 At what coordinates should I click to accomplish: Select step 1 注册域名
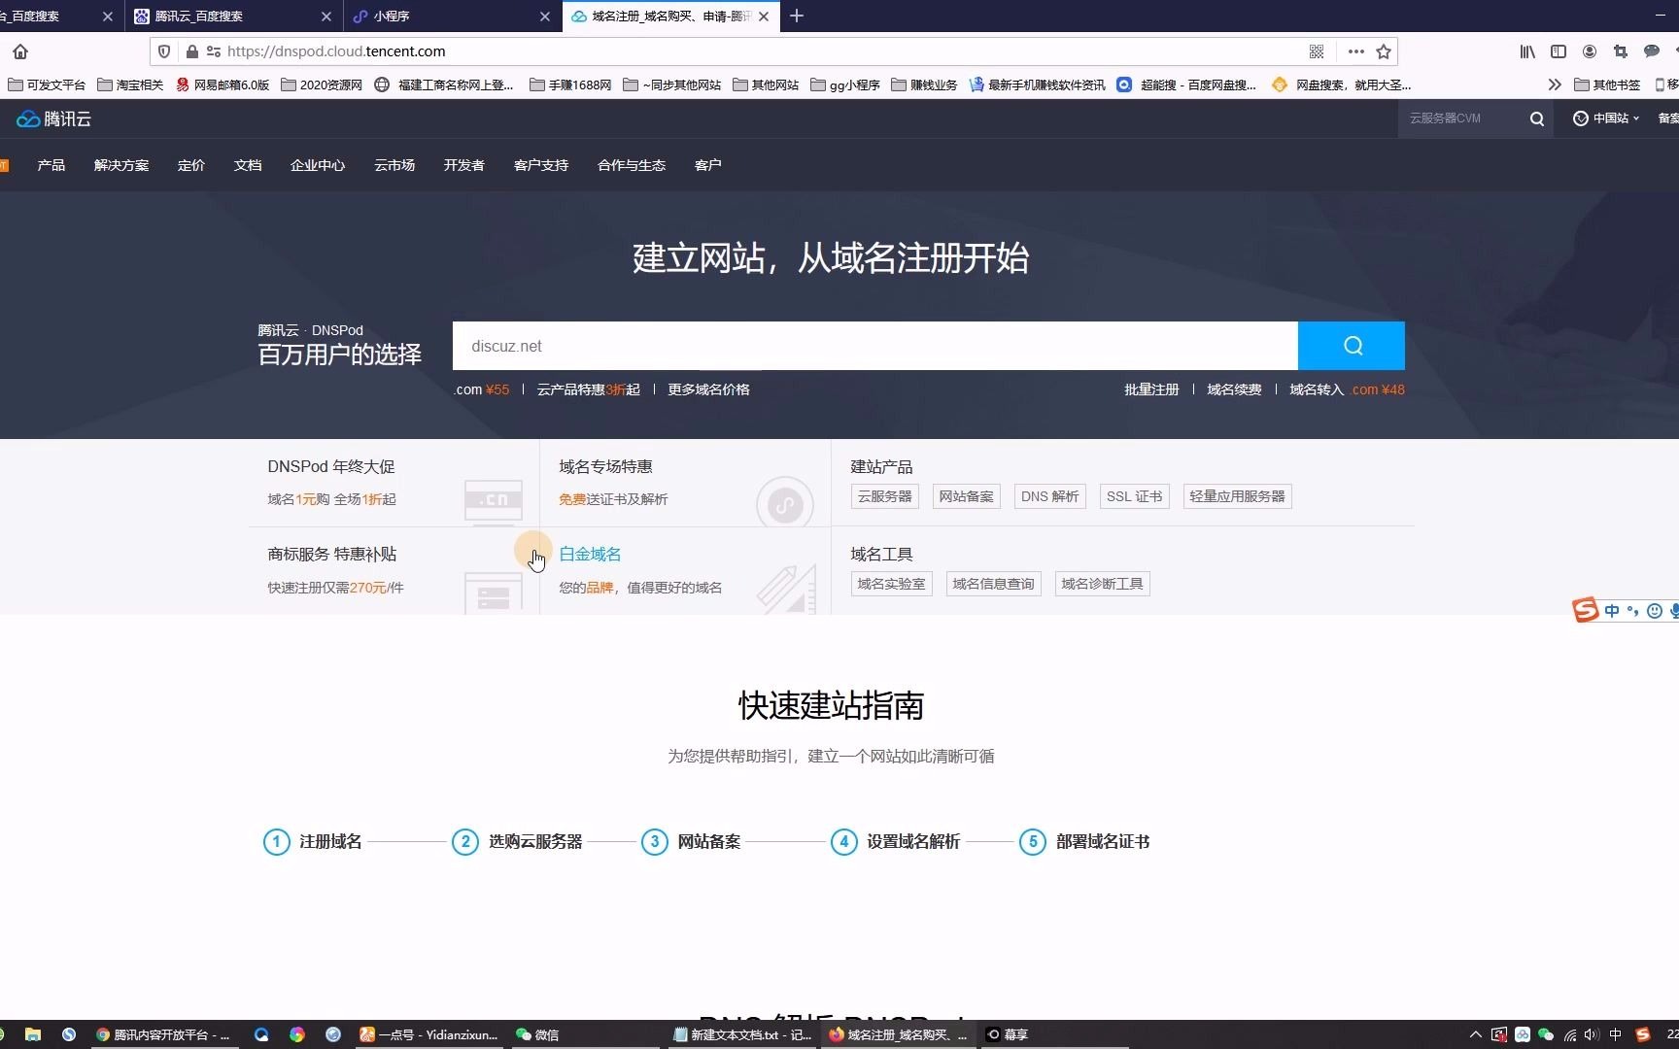(313, 841)
